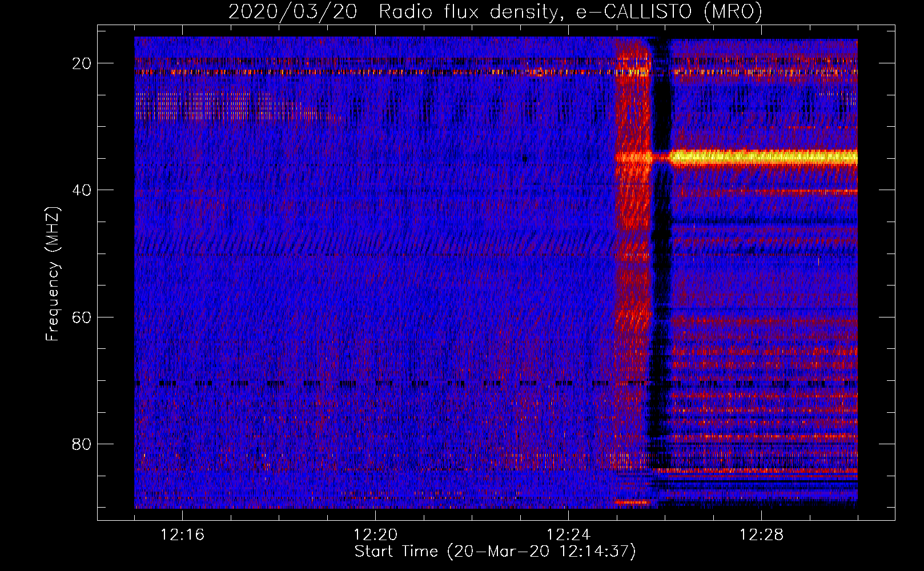Click the 12:24 time tick label
Image resolution: width=924 pixels, height=571 pixels.
click(569, 535)
